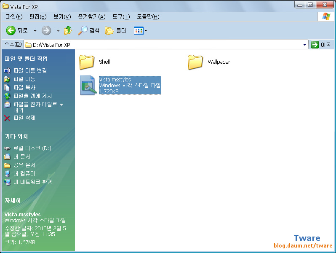This screenshot has width=336, height=253.
Task: Click the move file task icon
Action: [7, 79]
